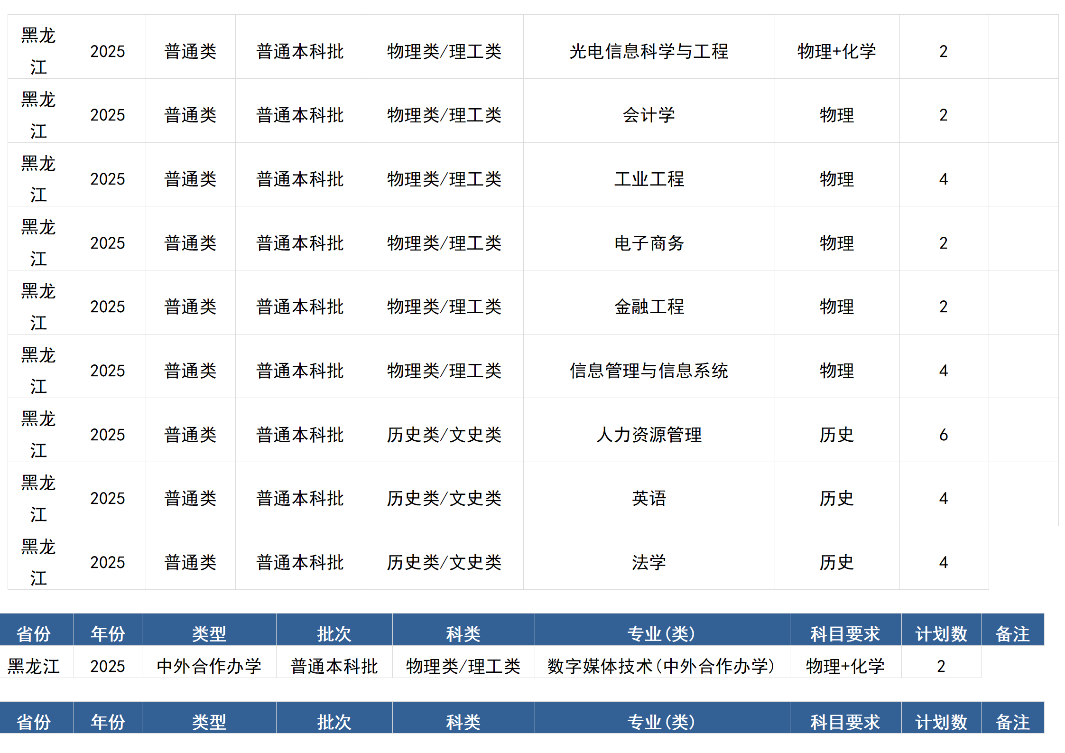1065x753 pixels.
Task: Click the 中外合作办学 type cell
Action: tap(209, 666)
